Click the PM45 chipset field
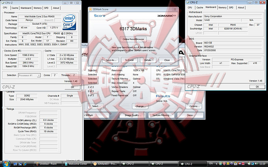The width and height of the screenshot is (268, 167). [233, 25]
